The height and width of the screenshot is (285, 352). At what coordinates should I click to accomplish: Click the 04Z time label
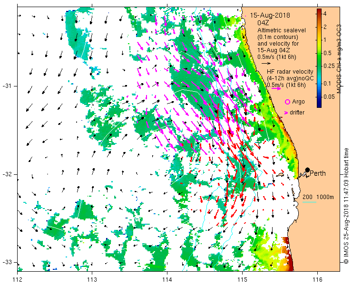tap(263, 23)
